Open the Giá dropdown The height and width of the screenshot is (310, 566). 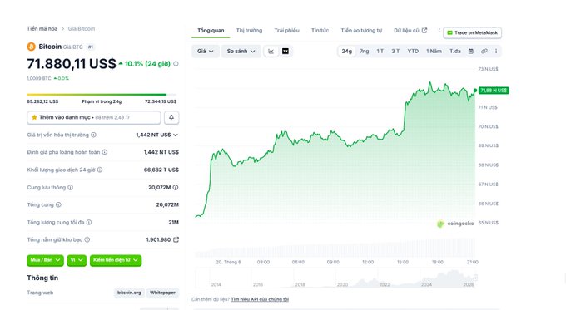[205, 52]
